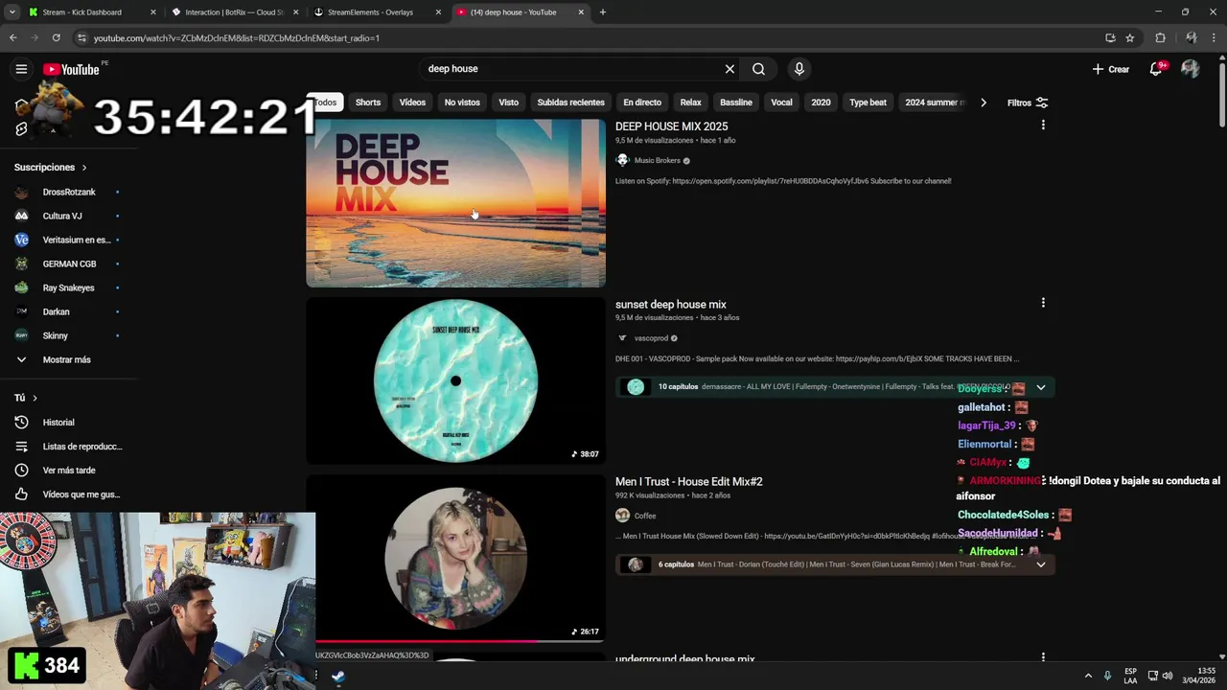The width and height of the screenshot is (1227, 690).
Task: Run the search with the magnifier button
Action: [x=758, y=69]
